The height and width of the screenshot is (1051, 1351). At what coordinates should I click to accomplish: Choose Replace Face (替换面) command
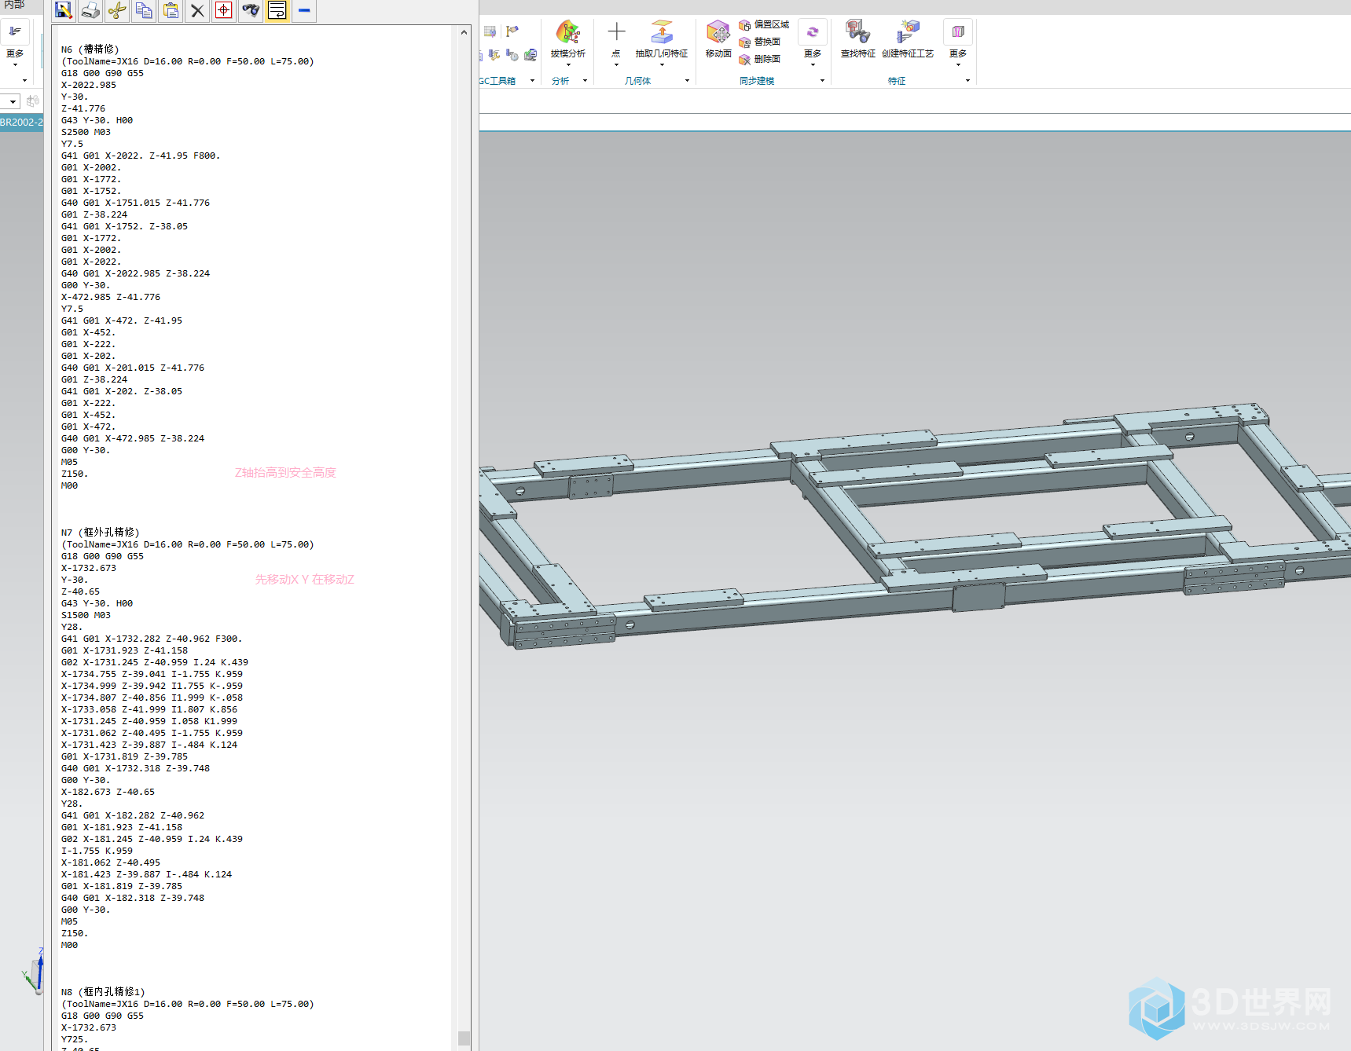point(760,42)
